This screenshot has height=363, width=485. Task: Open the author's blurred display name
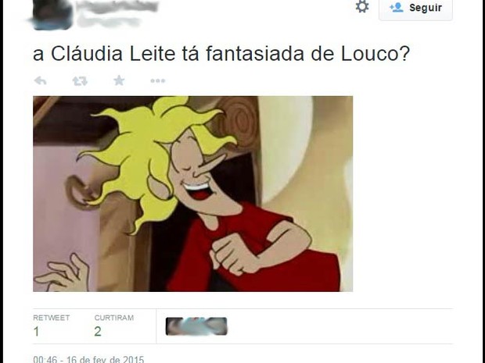117,6
